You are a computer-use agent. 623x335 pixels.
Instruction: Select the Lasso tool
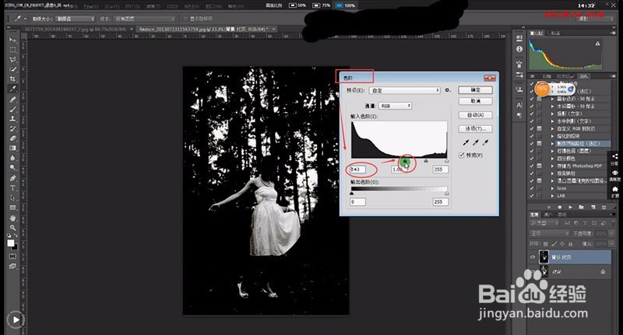click(x=12, y=60)
